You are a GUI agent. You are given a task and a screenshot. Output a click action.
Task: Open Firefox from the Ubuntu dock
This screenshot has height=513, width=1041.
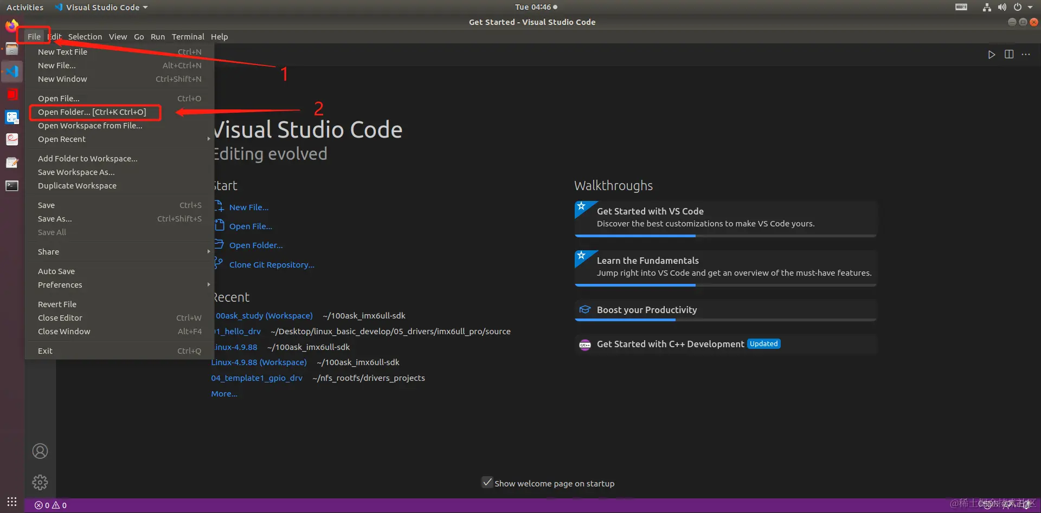[11, 25]
